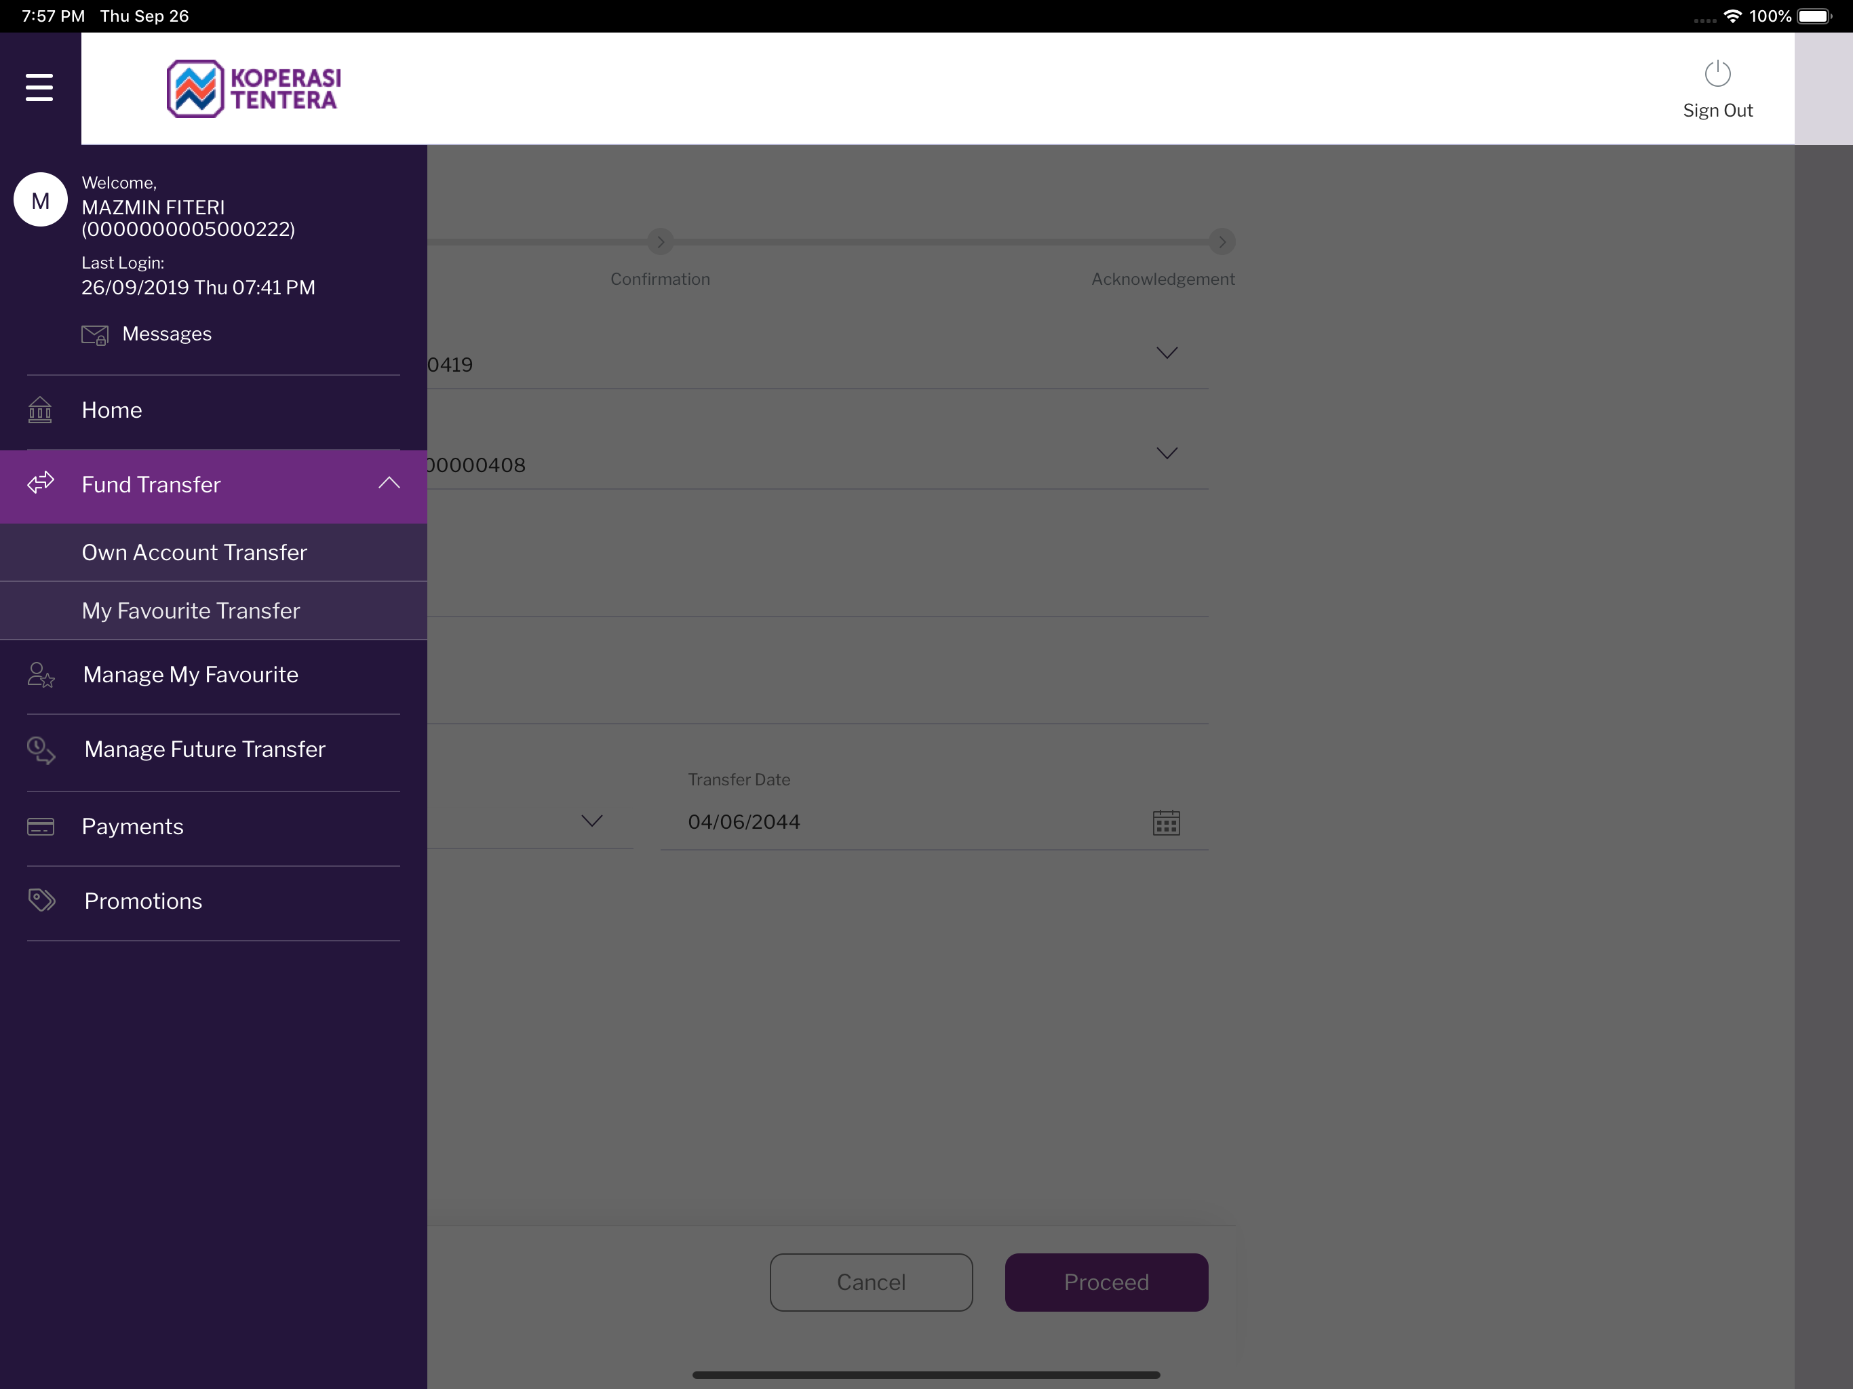Click the Promotions tag icon
This screenshot has height=1389, width=1853.
coord(41,901)
